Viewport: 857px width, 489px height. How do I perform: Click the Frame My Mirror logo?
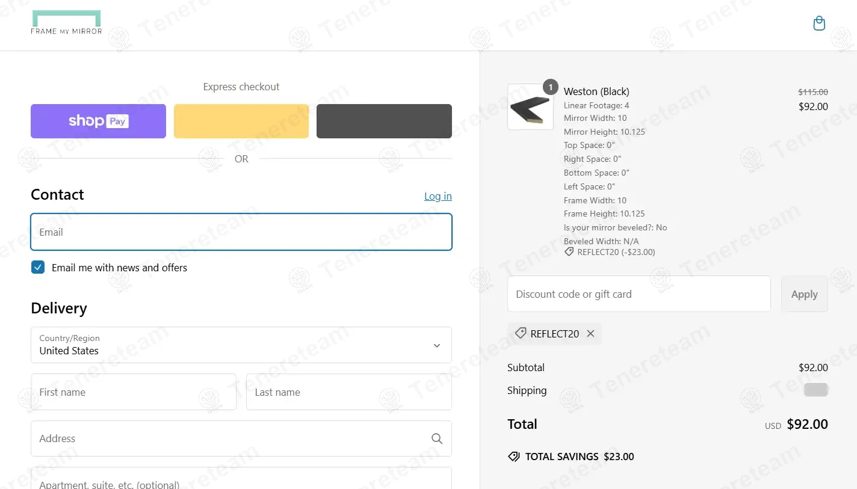66,23
